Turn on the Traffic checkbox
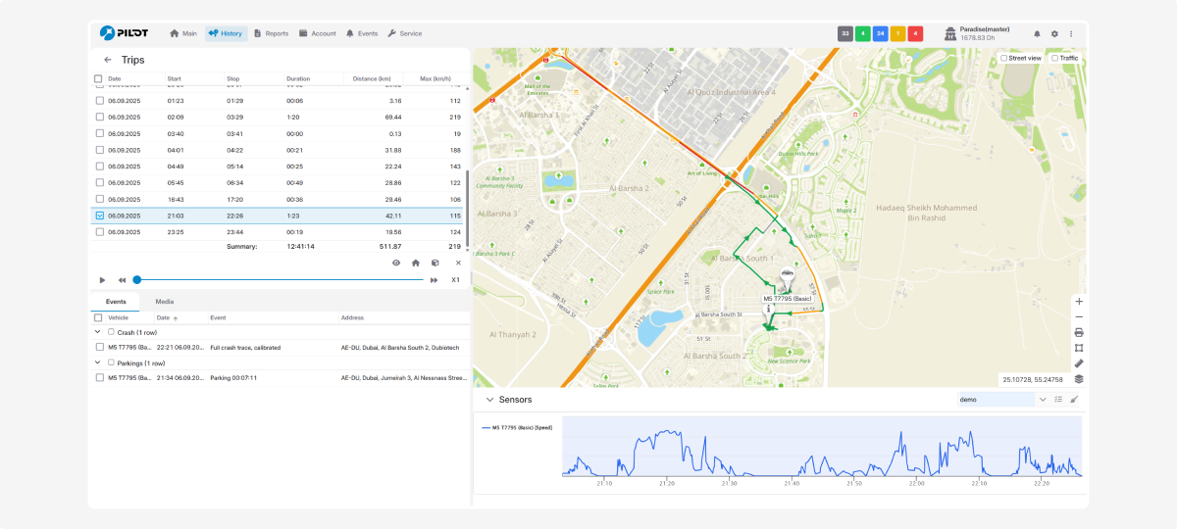This screenshot has width=1177, height=529. coord(1054,59)
